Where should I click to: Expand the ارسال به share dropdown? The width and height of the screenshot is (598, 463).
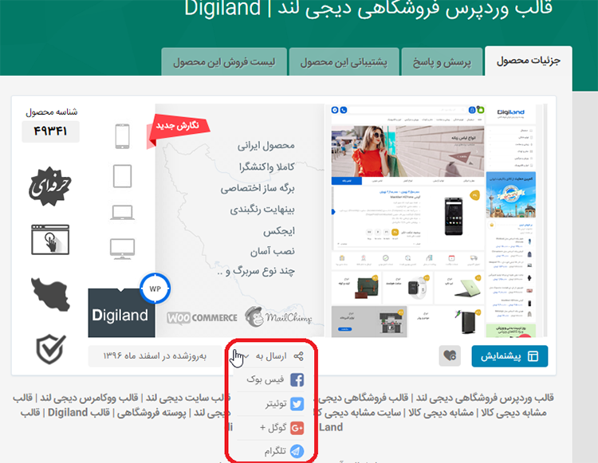271,356
